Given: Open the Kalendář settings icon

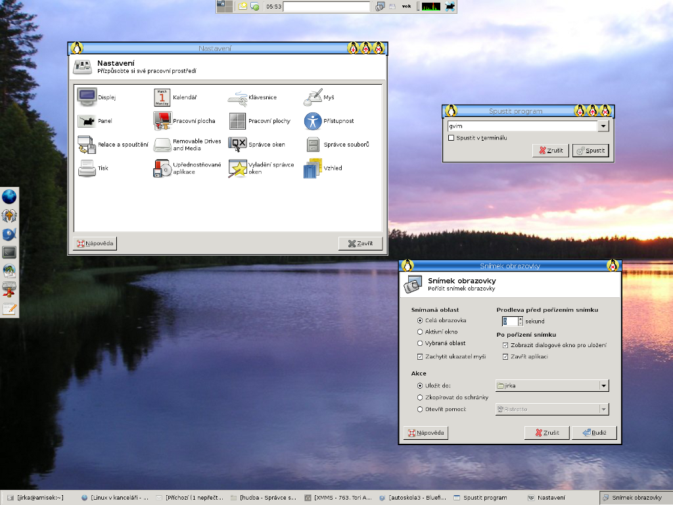Looking at the screenshot, I should coord(162,97).
